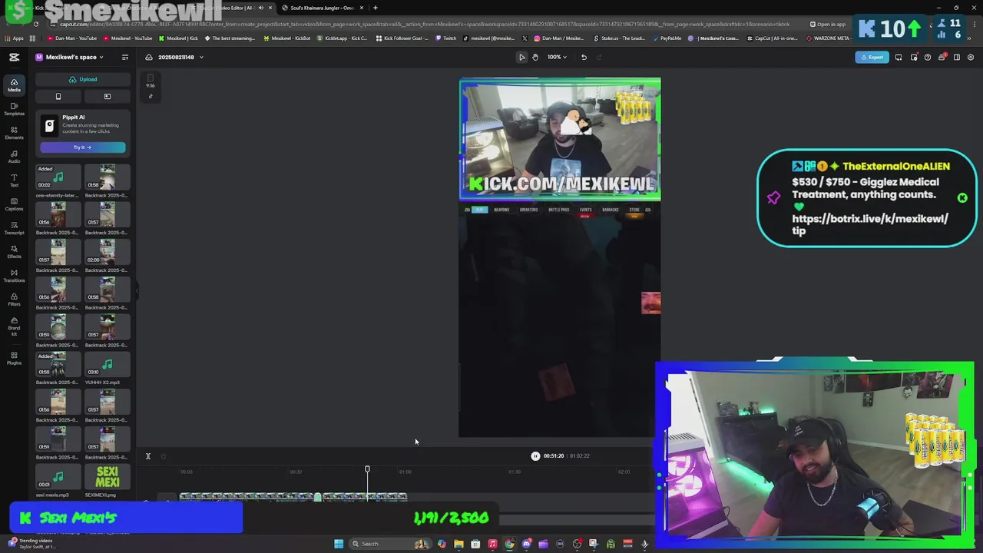This screenshot has height=553, width=983.
Task: Click the video clip strip on timeline
Action: coord(293,496)
